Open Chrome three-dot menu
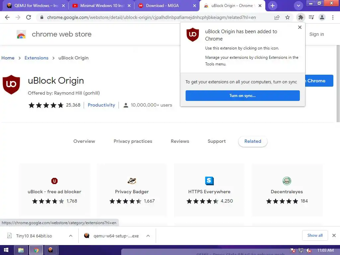 click(x=333, y=17)
